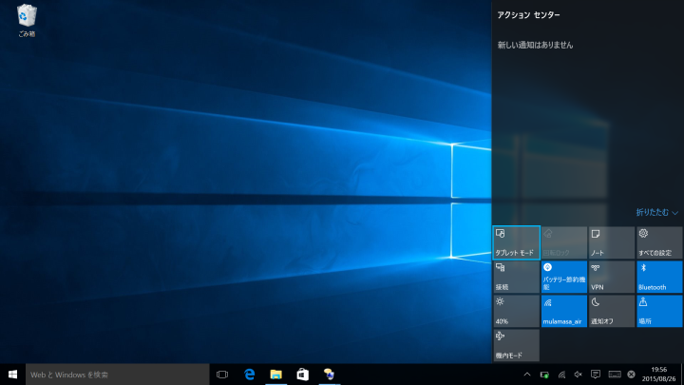
Task: Open the VPN quick action tile
Action: (x=611, y=277)
